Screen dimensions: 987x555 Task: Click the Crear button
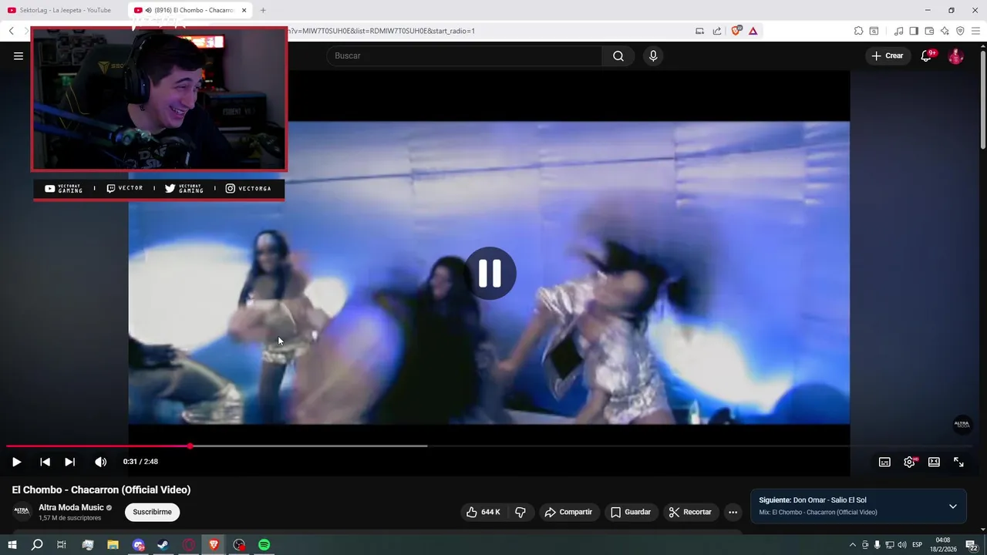tap(887, 55)
